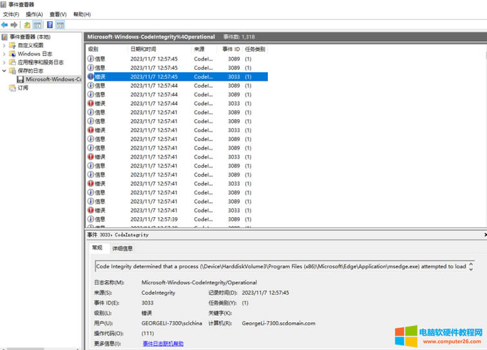Click the up-one-level folder toolbar icon
The height and width of the screenshot is (350, 487).
coord(27,25)
